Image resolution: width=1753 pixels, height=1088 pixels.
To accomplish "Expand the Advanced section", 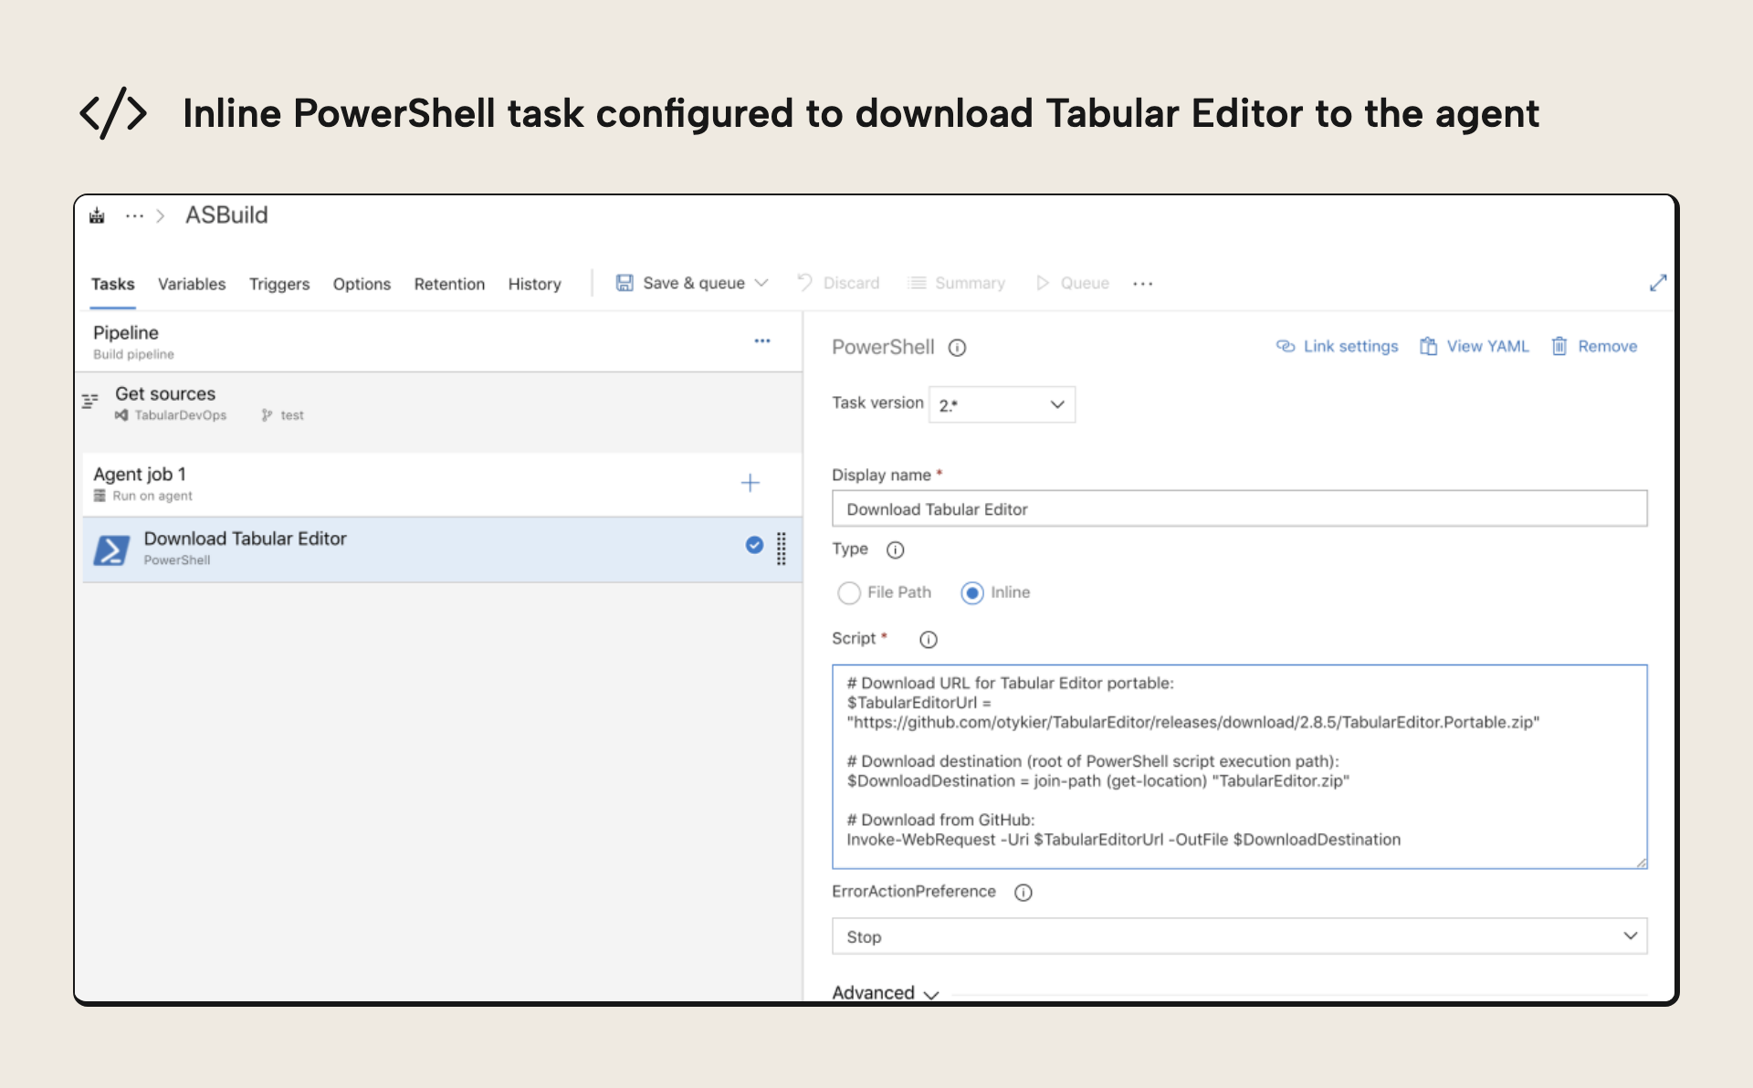I will pyautogui.click(x=885, y=992).
